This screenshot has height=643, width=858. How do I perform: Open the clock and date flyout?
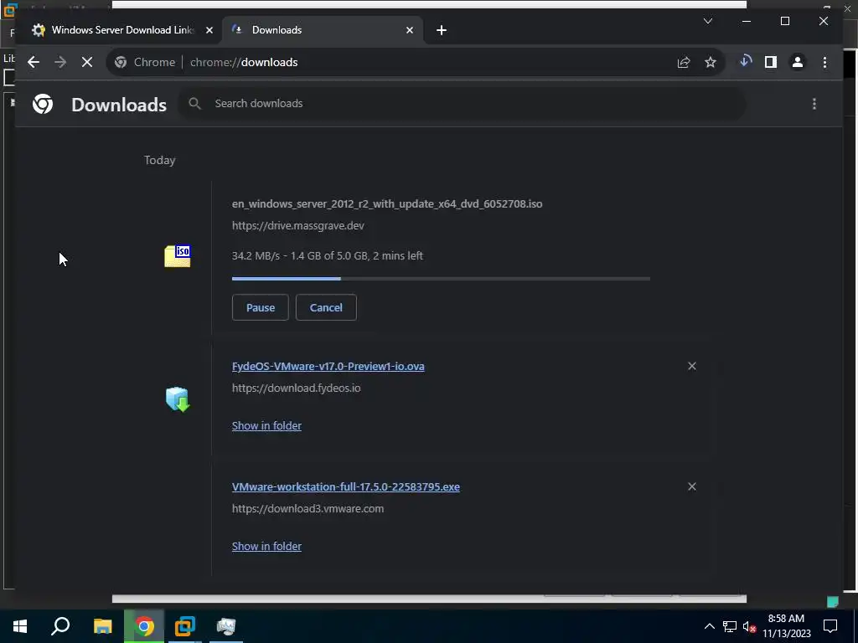(787, 626)
